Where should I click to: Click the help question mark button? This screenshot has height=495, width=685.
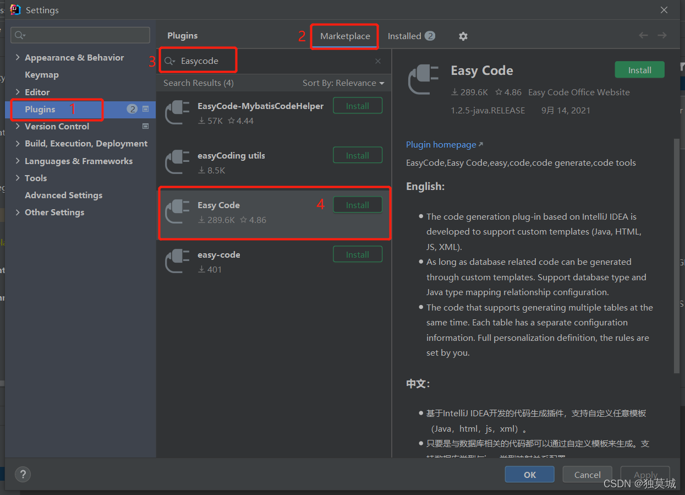tap(23, 474)
